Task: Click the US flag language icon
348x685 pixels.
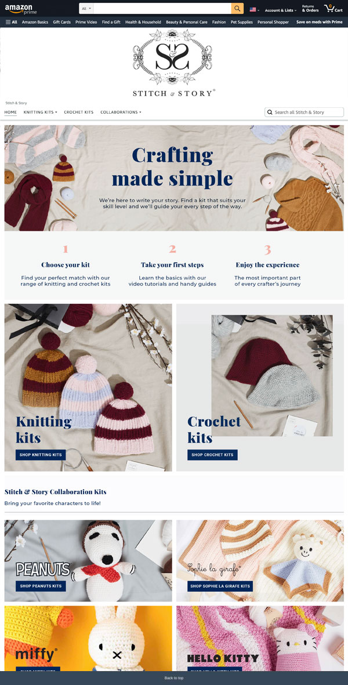Action: (x=254, y=9)
